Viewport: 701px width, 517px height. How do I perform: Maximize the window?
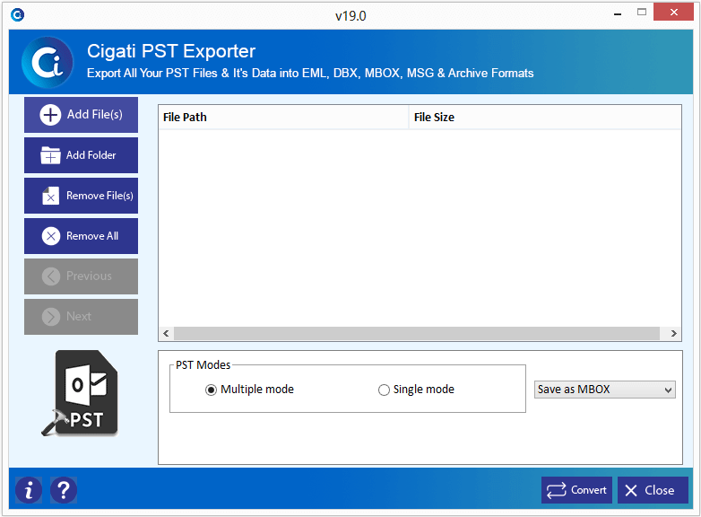642,13
